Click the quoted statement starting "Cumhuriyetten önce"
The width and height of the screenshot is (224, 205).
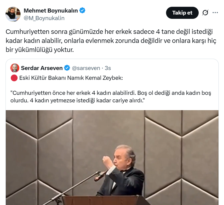pos(111,97)
